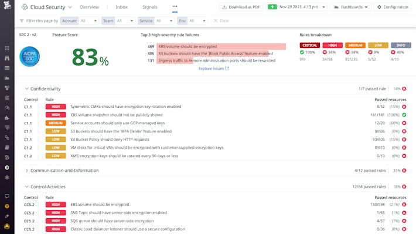
Task: Collapse the Control-Activities section
Action: click(26, 186)
